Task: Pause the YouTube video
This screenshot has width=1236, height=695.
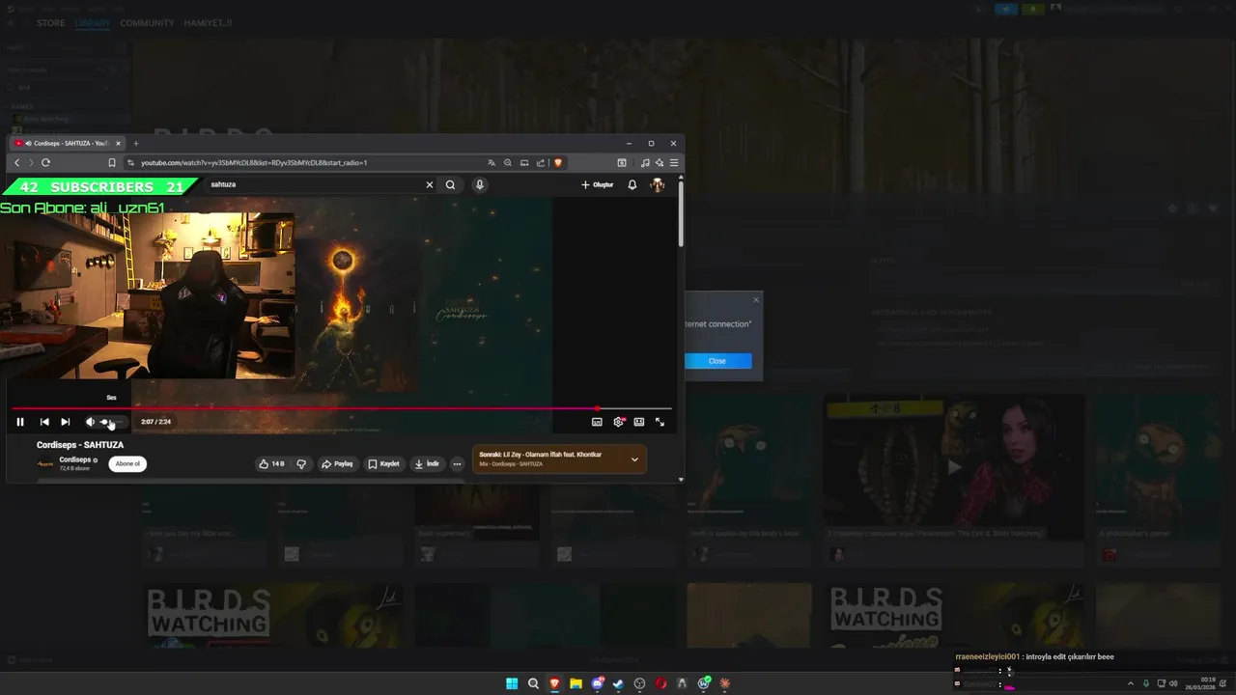Action: [19, 422]
